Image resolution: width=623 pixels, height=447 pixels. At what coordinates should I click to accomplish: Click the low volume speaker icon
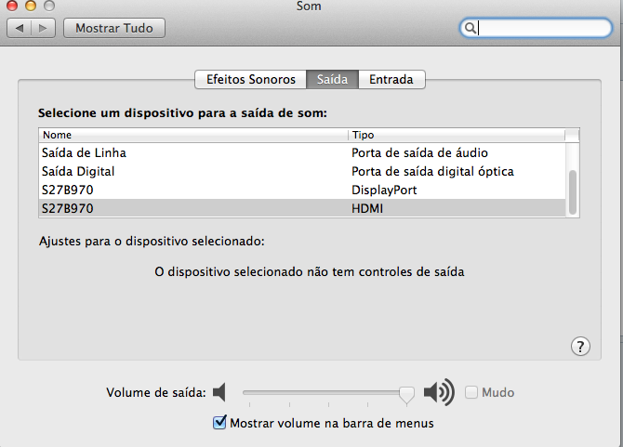(x=219, y=392)
